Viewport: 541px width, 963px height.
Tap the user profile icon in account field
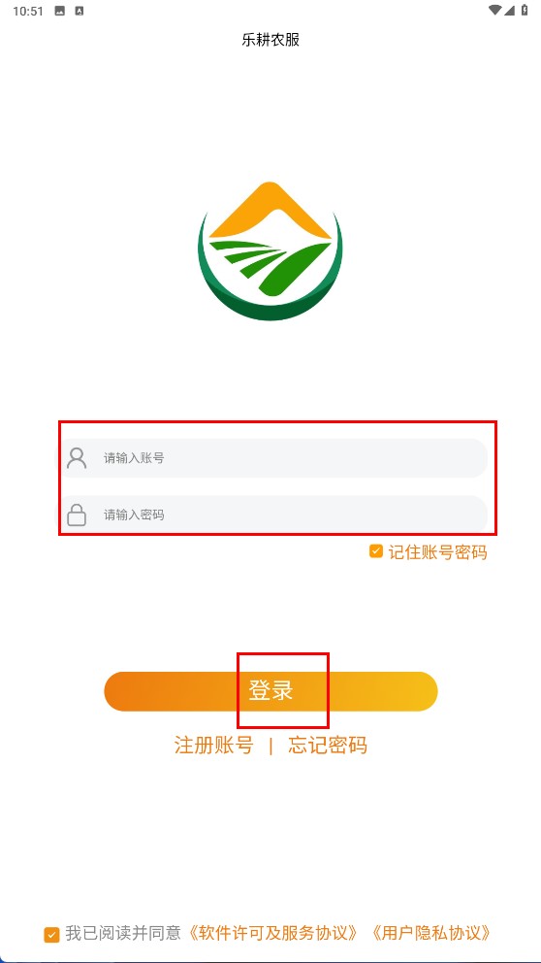[77, 458]
